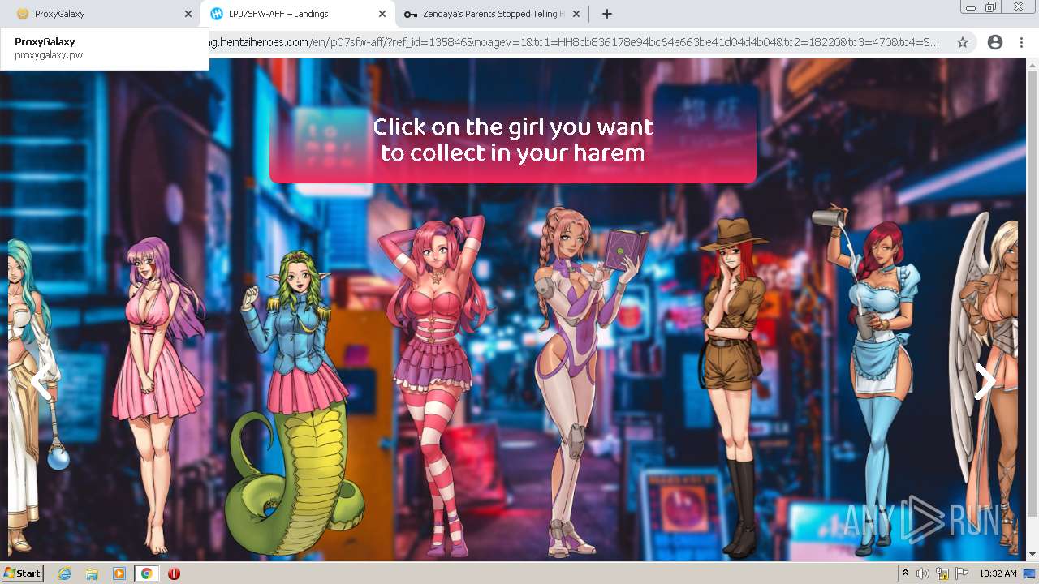Open a new browser tab

point(606,14)
